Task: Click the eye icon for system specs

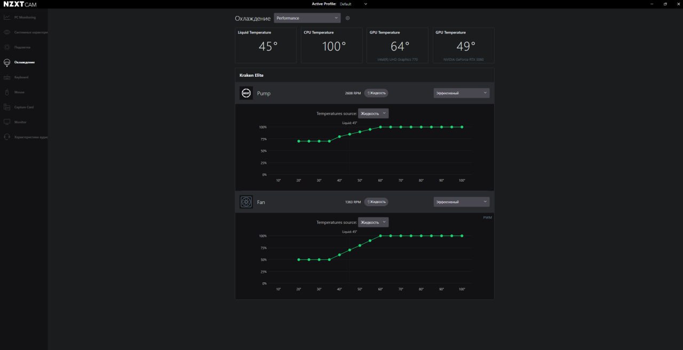Action: coord(7,32)
